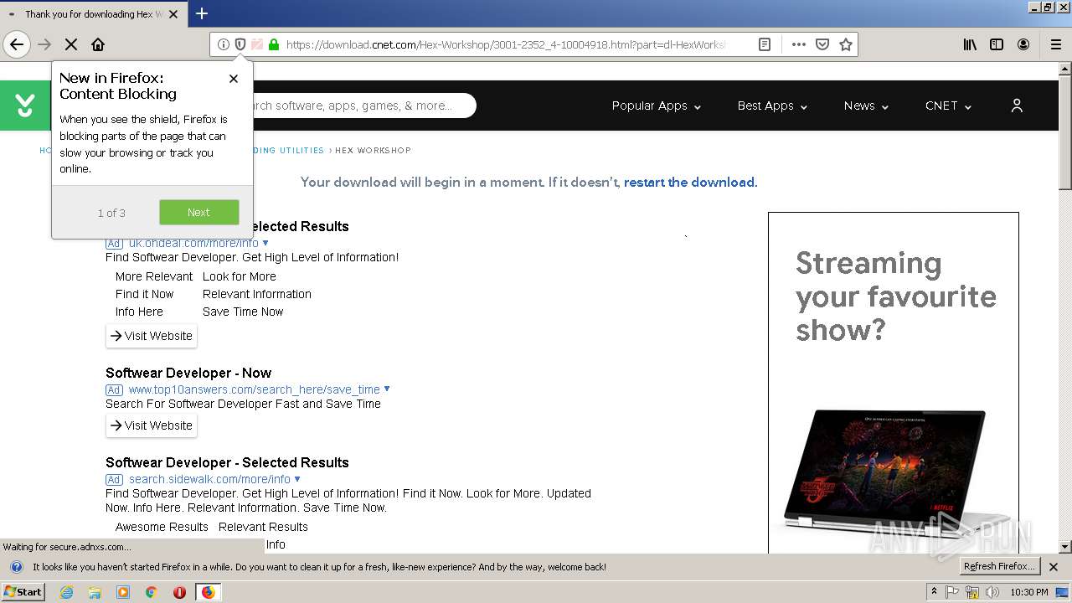
Task: Open the content blocking shield icon
Action: pos(240,44)
